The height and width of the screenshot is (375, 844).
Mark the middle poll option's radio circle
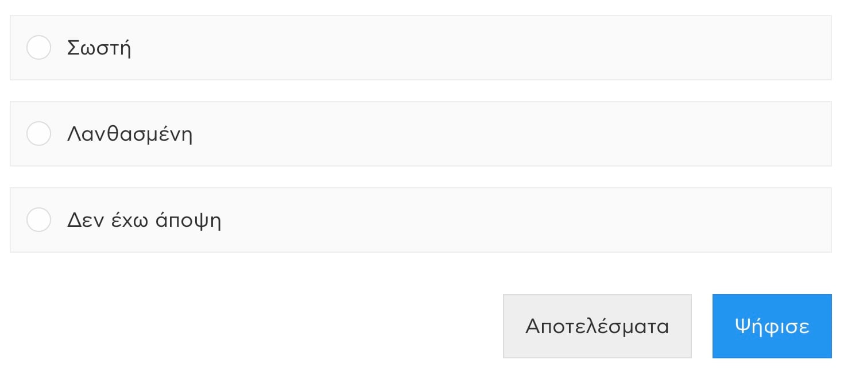(x=39, y=134)
